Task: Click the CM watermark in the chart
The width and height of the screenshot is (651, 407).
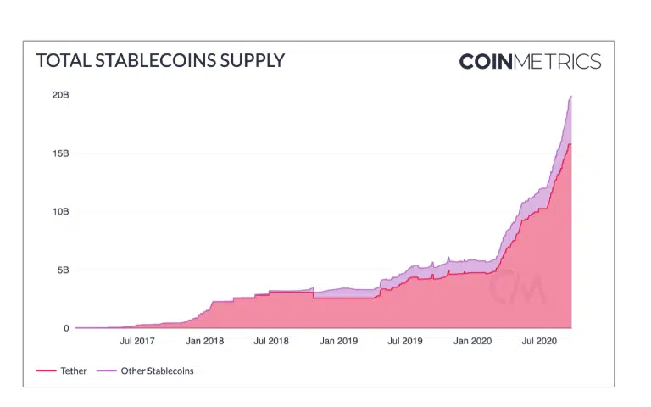Action: [x=517, y=287]
